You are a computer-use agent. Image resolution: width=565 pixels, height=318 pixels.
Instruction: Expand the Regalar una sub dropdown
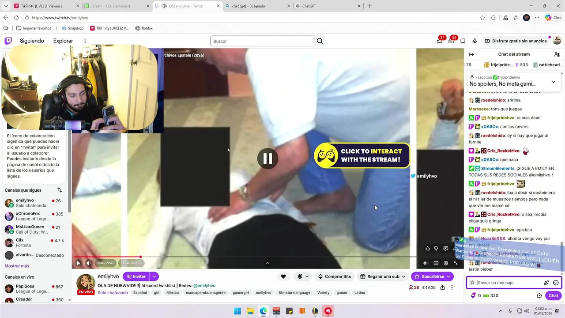(x=403, y=276)
